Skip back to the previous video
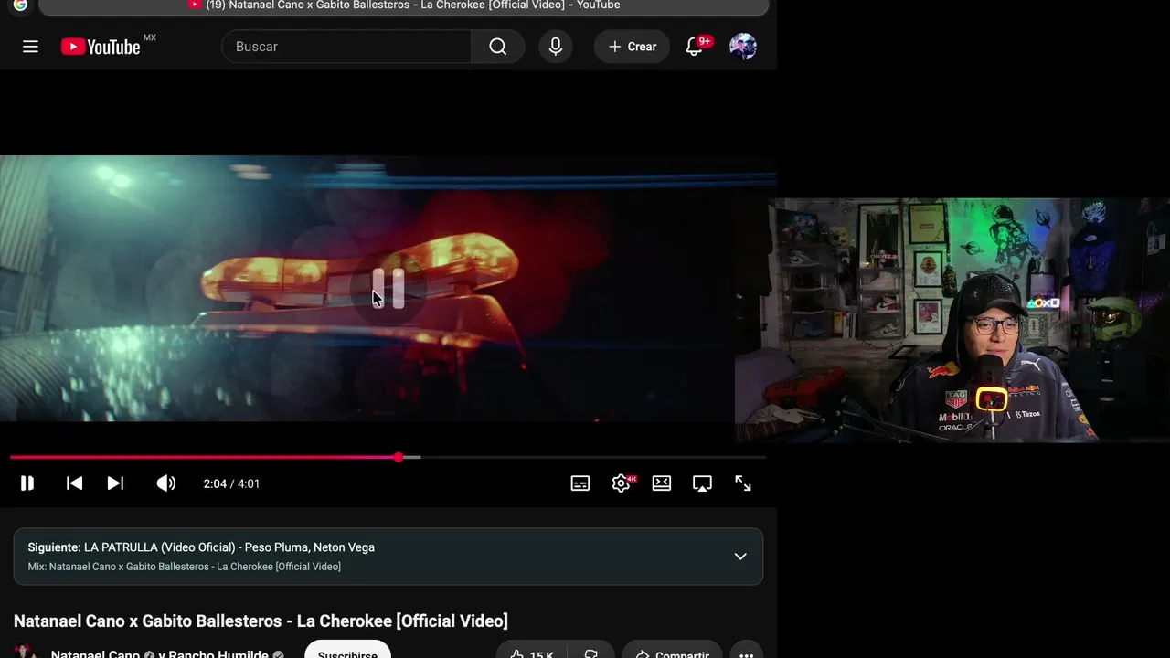 (x=75, y=483)
